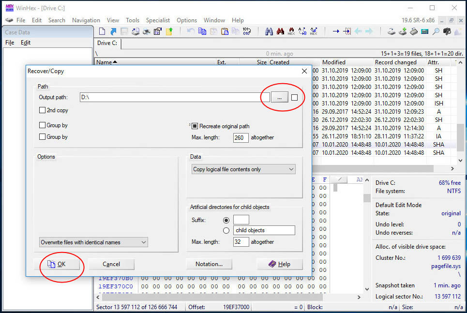The image size is (467, 313).
Task: Click the Output path field showing D:\
Action: pyautogui.click(x=175, y=97)
